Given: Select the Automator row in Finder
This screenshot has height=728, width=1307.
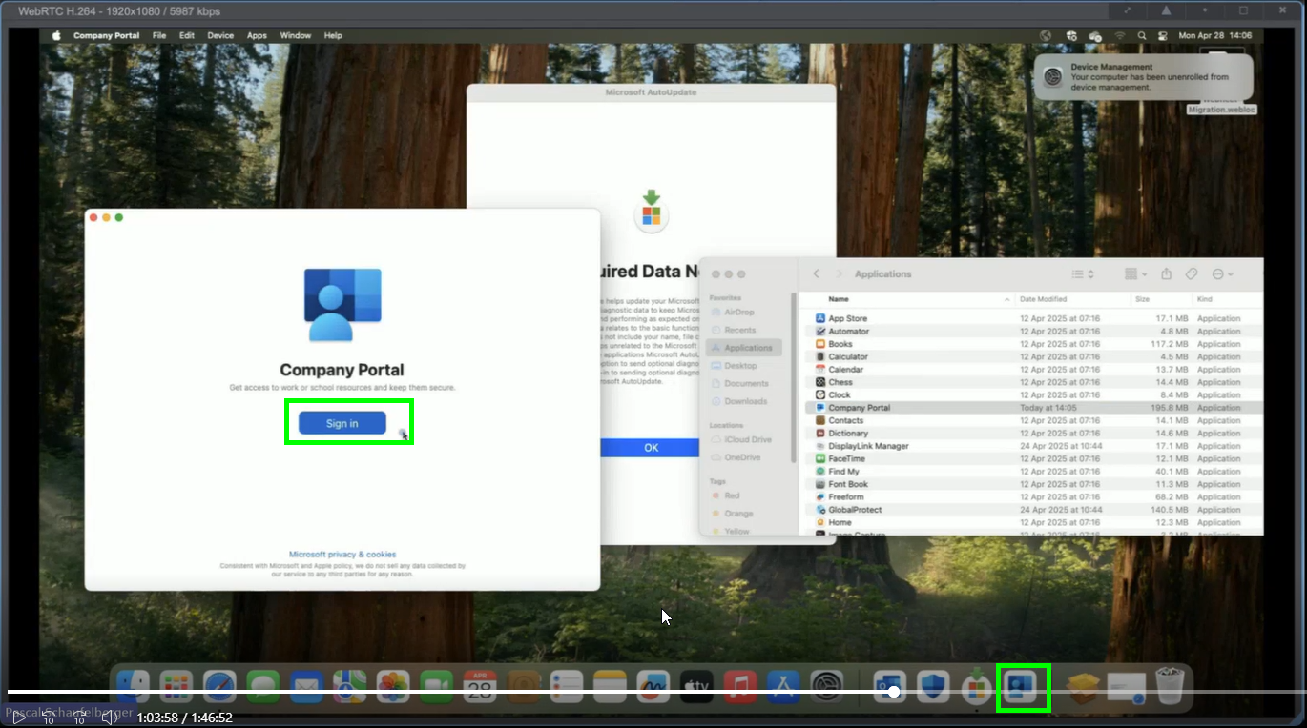Looking at the screenshot, I should point(1034,332).
